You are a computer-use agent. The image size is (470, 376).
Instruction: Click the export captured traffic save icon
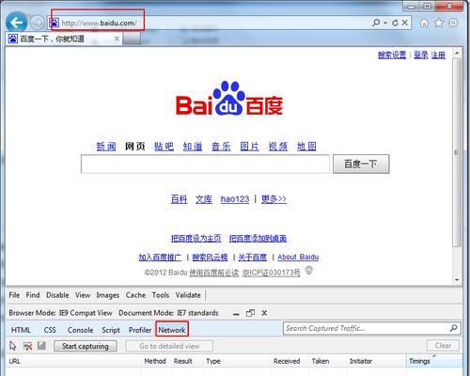click(x=41, y=346)
